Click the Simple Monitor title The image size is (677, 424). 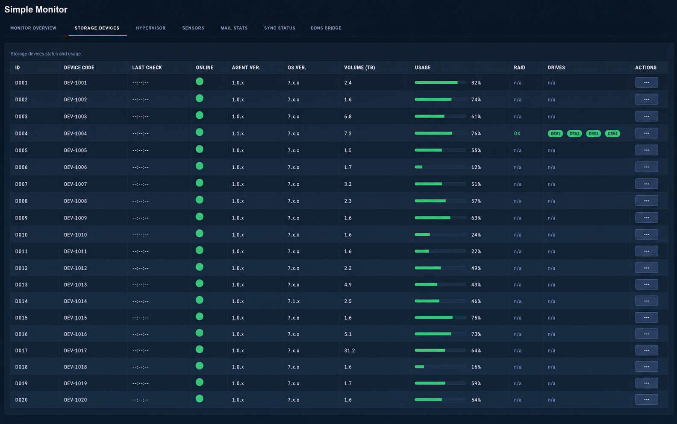36,9
